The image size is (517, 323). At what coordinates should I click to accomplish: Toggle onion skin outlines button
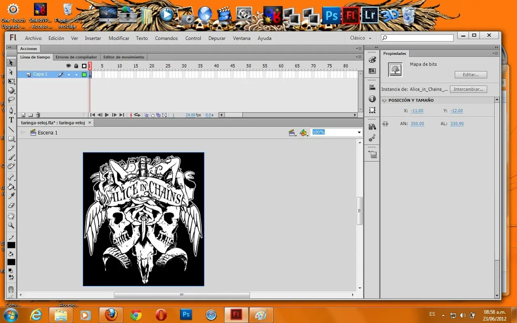[x=152, y=115]
